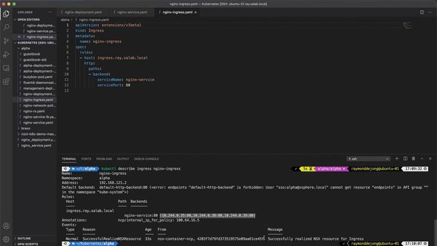Screen dimensions: 437x246
Task: Split the editor to the right
Action: 422,12
